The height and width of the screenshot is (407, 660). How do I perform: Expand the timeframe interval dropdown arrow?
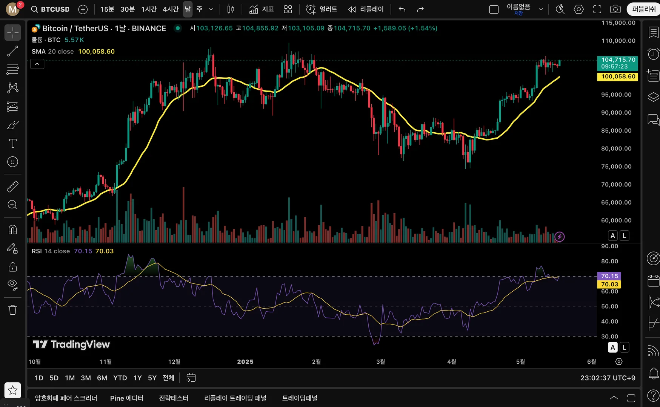click(211, 9)
